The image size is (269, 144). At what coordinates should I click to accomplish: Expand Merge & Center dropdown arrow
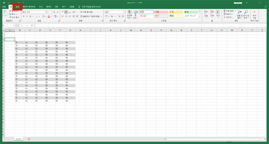tap(101, 16)
